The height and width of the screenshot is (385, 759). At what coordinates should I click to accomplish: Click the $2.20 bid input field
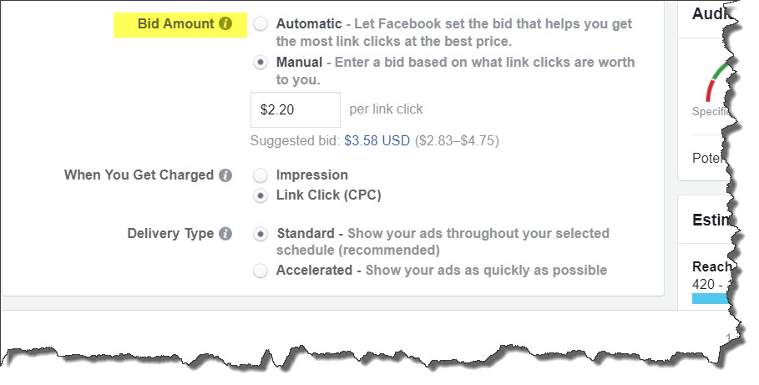[x=296, y=109]
